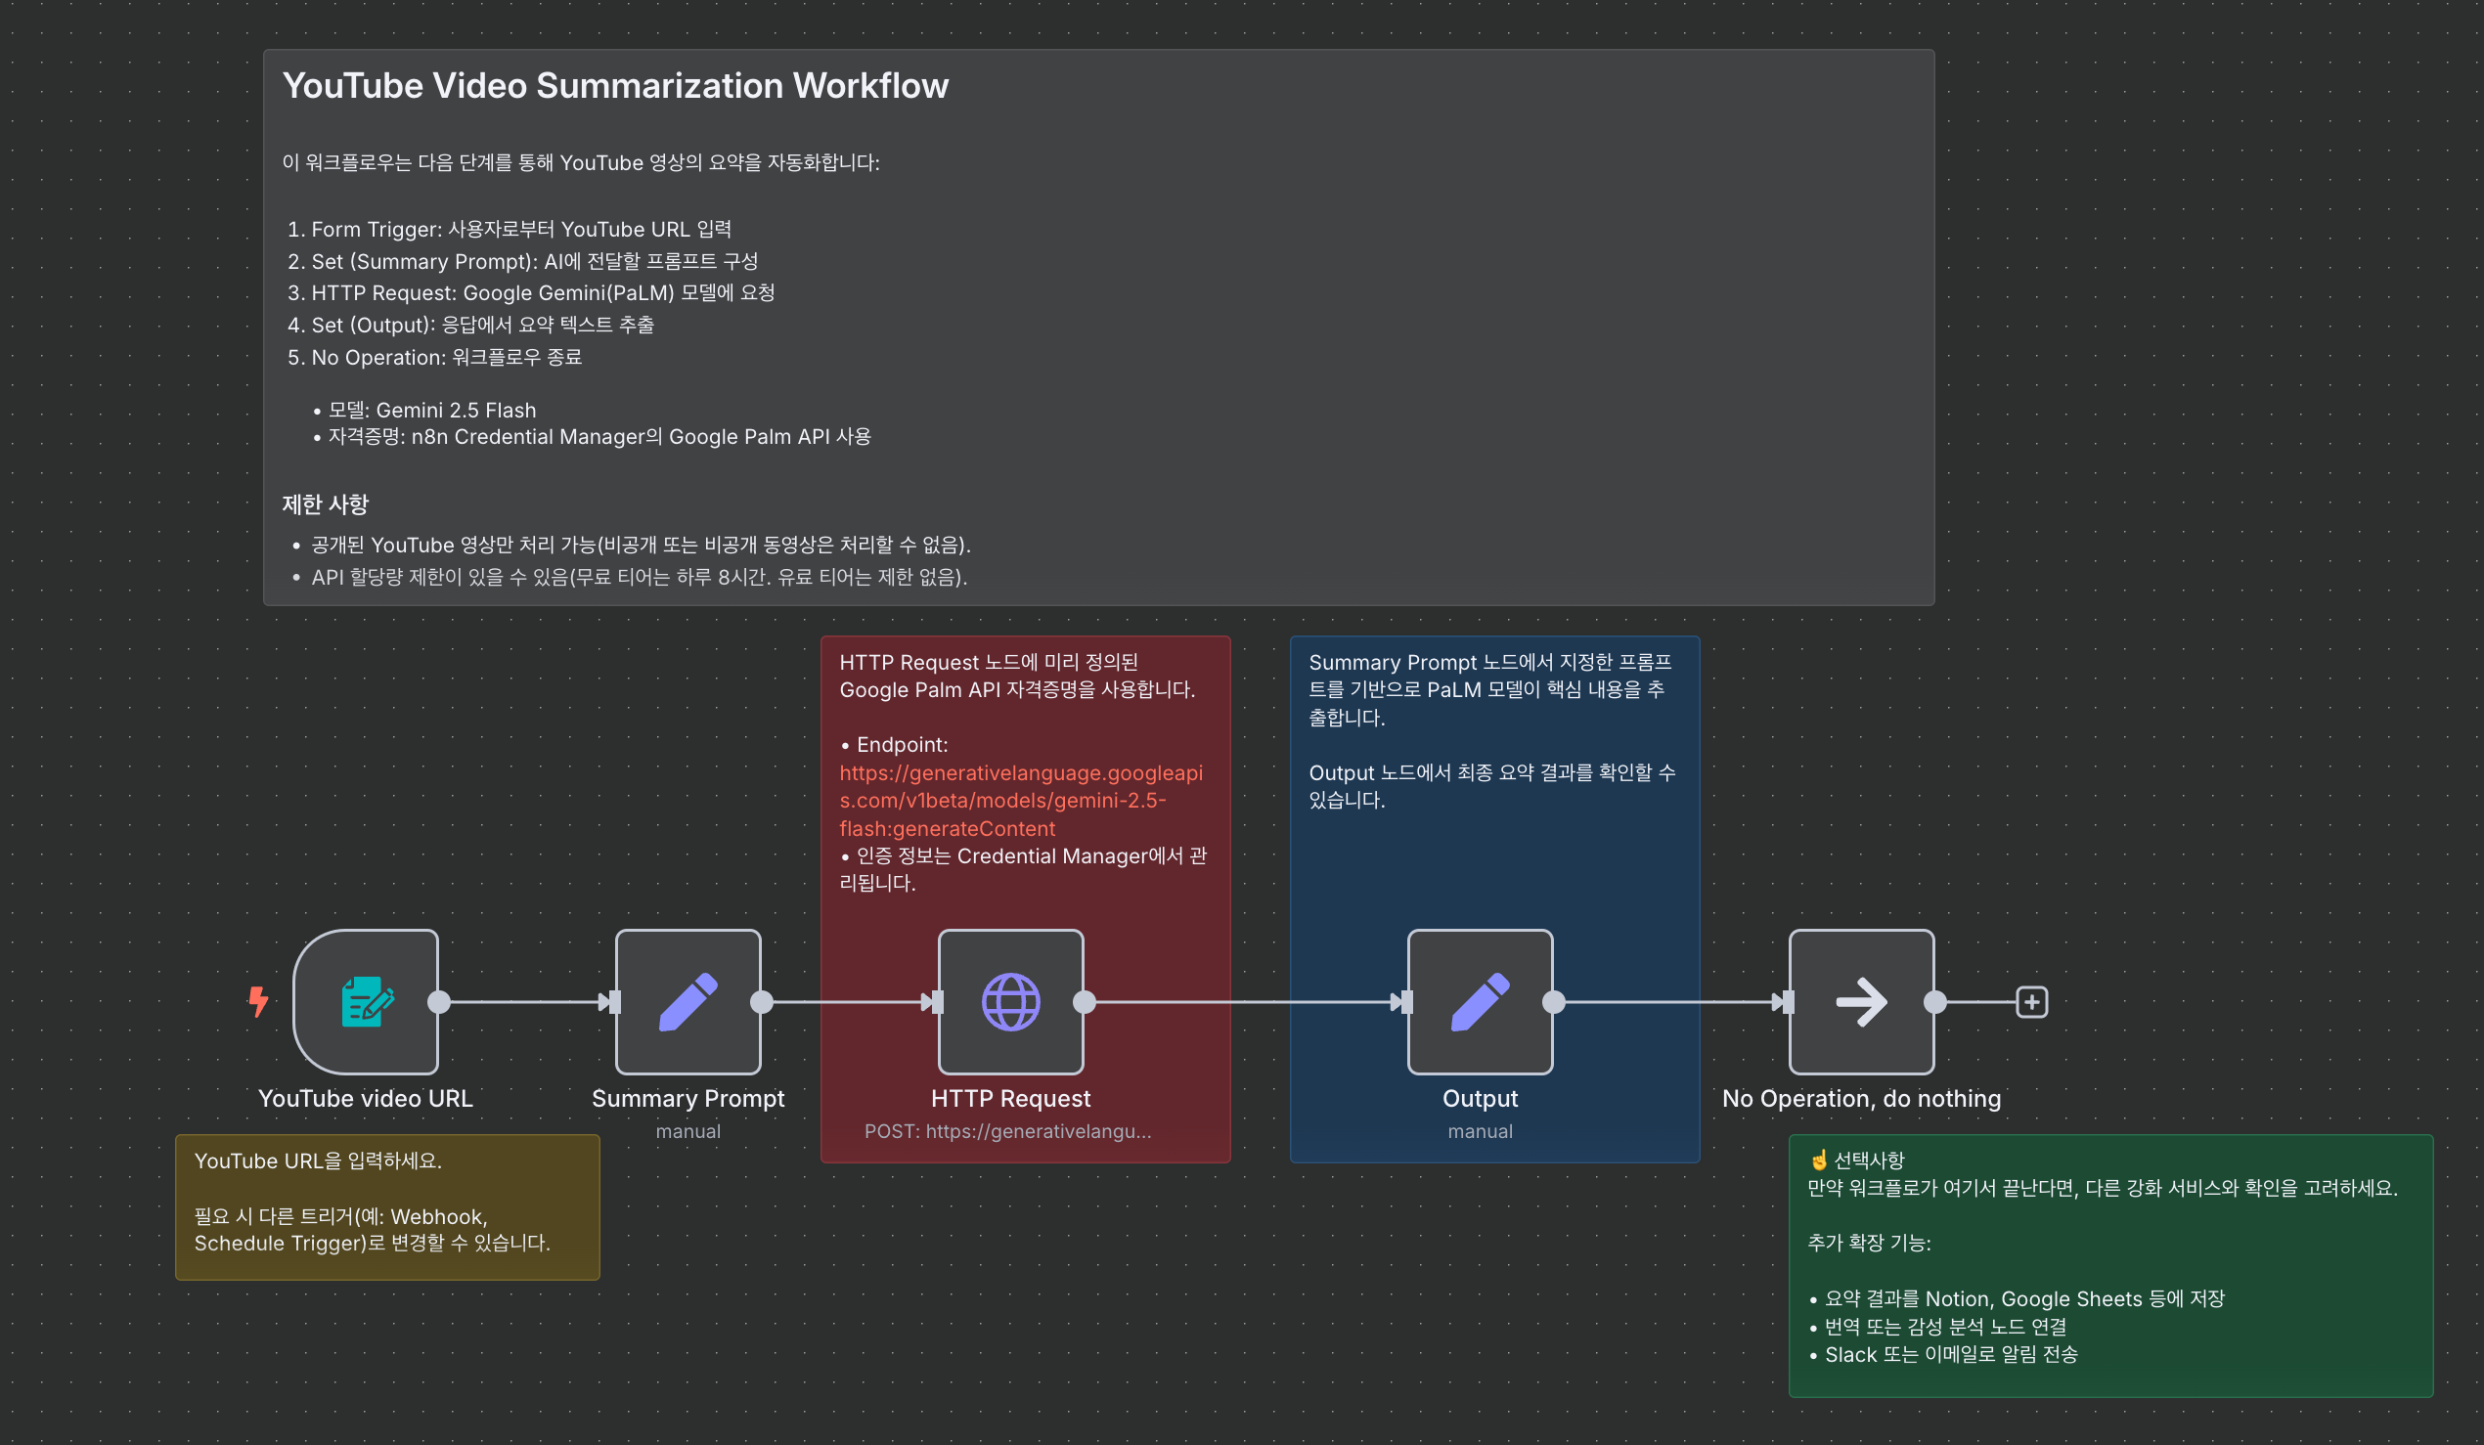Click the red lightning trigger icon
The width and height of the screenshot is (2484, 1445).
click(258, 1001)
